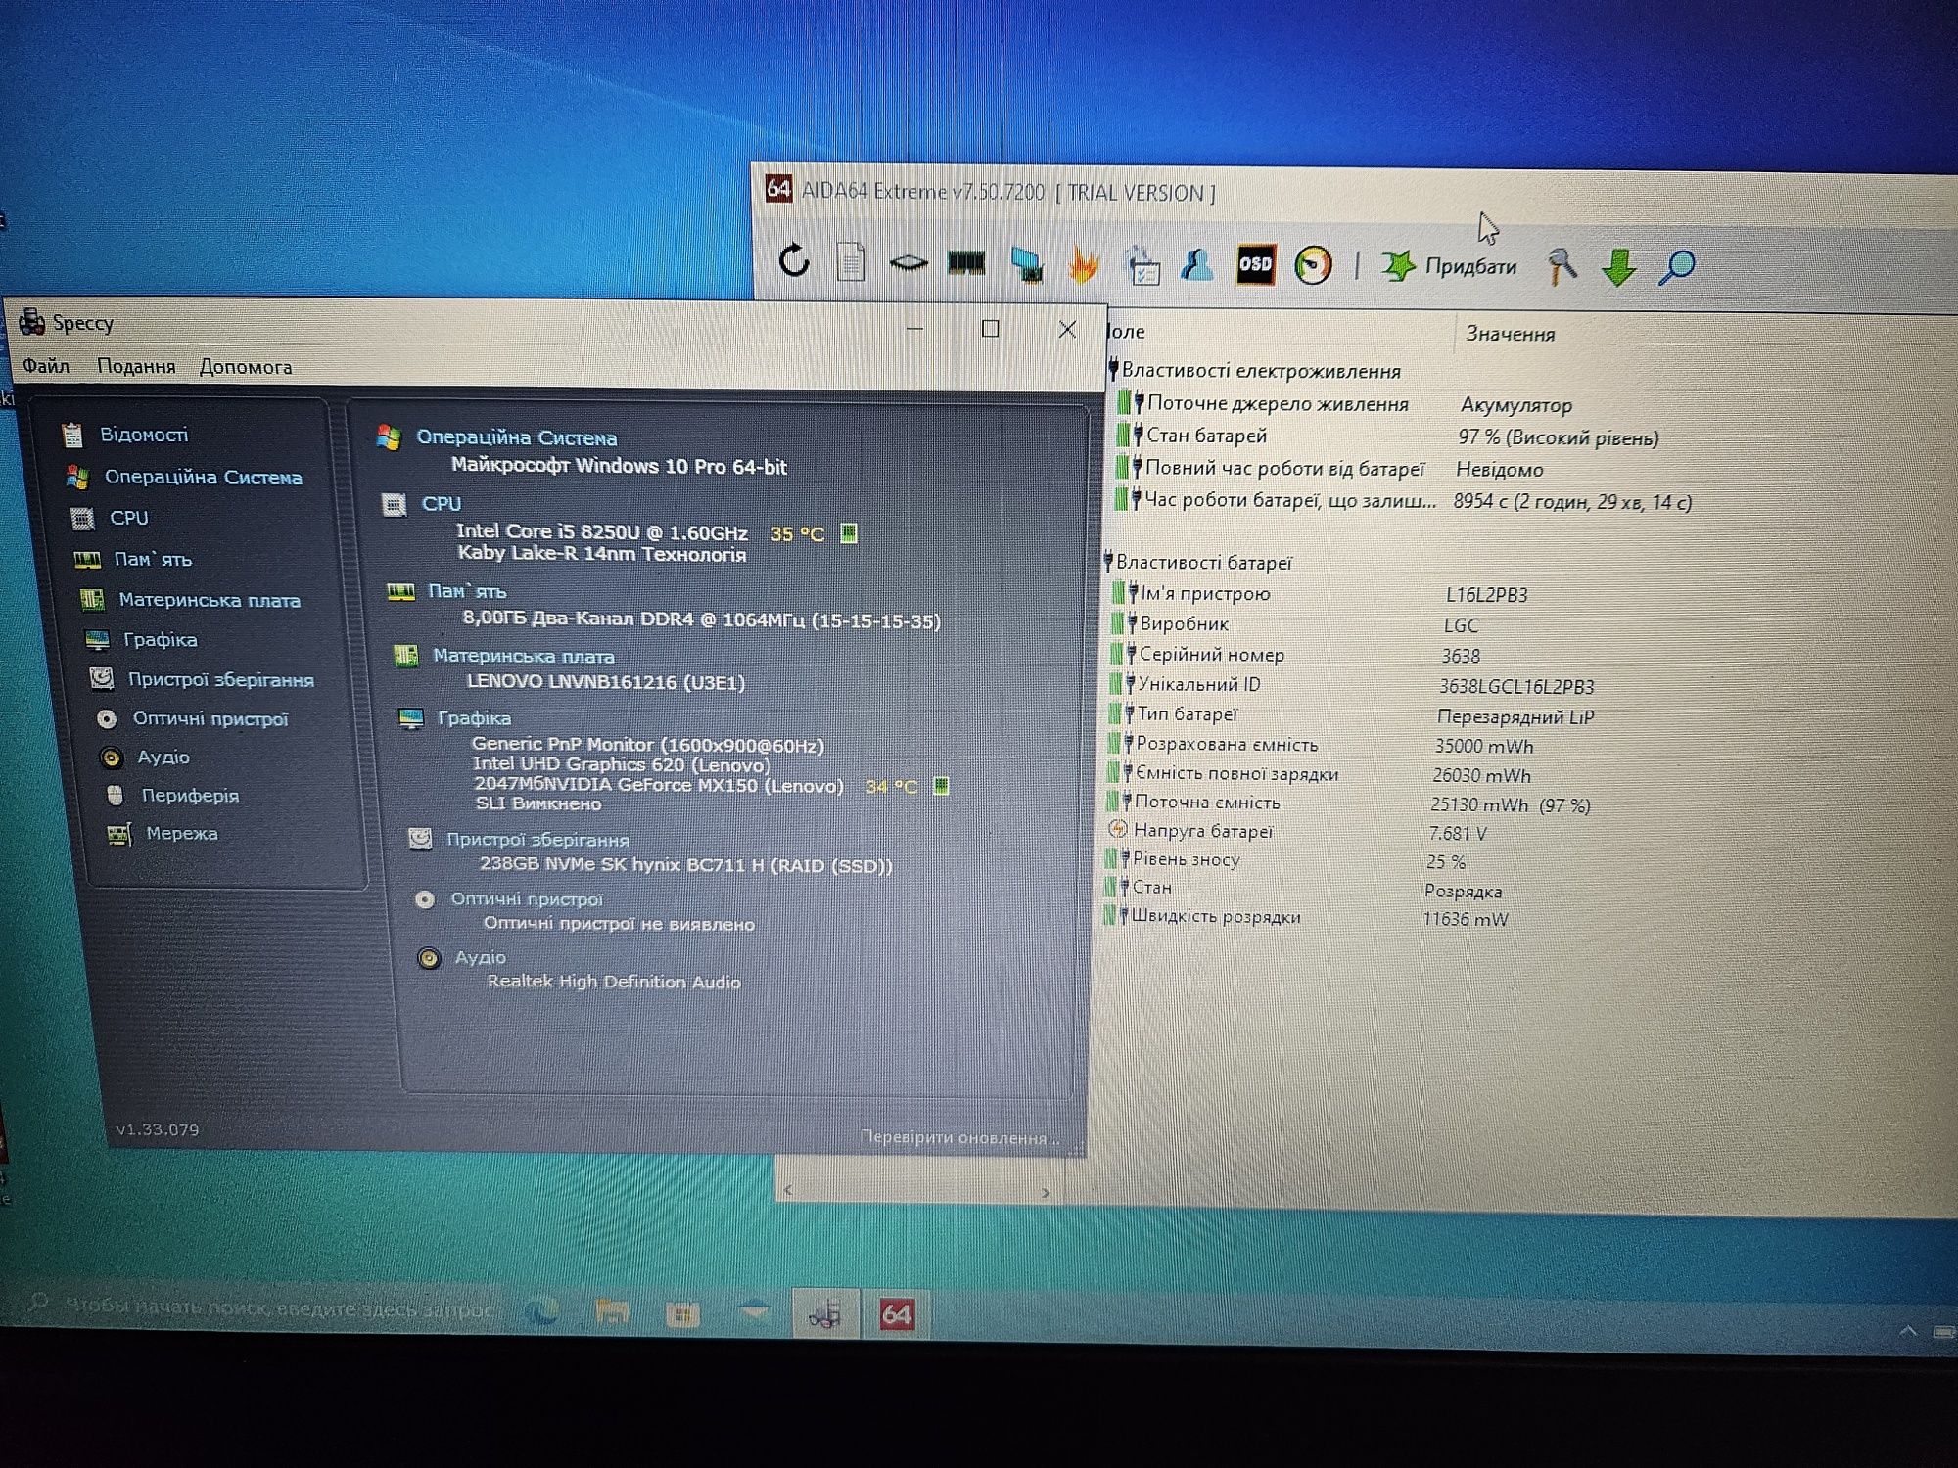Viewport: 1958px width, 1468px height.
Task: Click the Windows taskbar search box
Action: click(x=264, y=1308)
